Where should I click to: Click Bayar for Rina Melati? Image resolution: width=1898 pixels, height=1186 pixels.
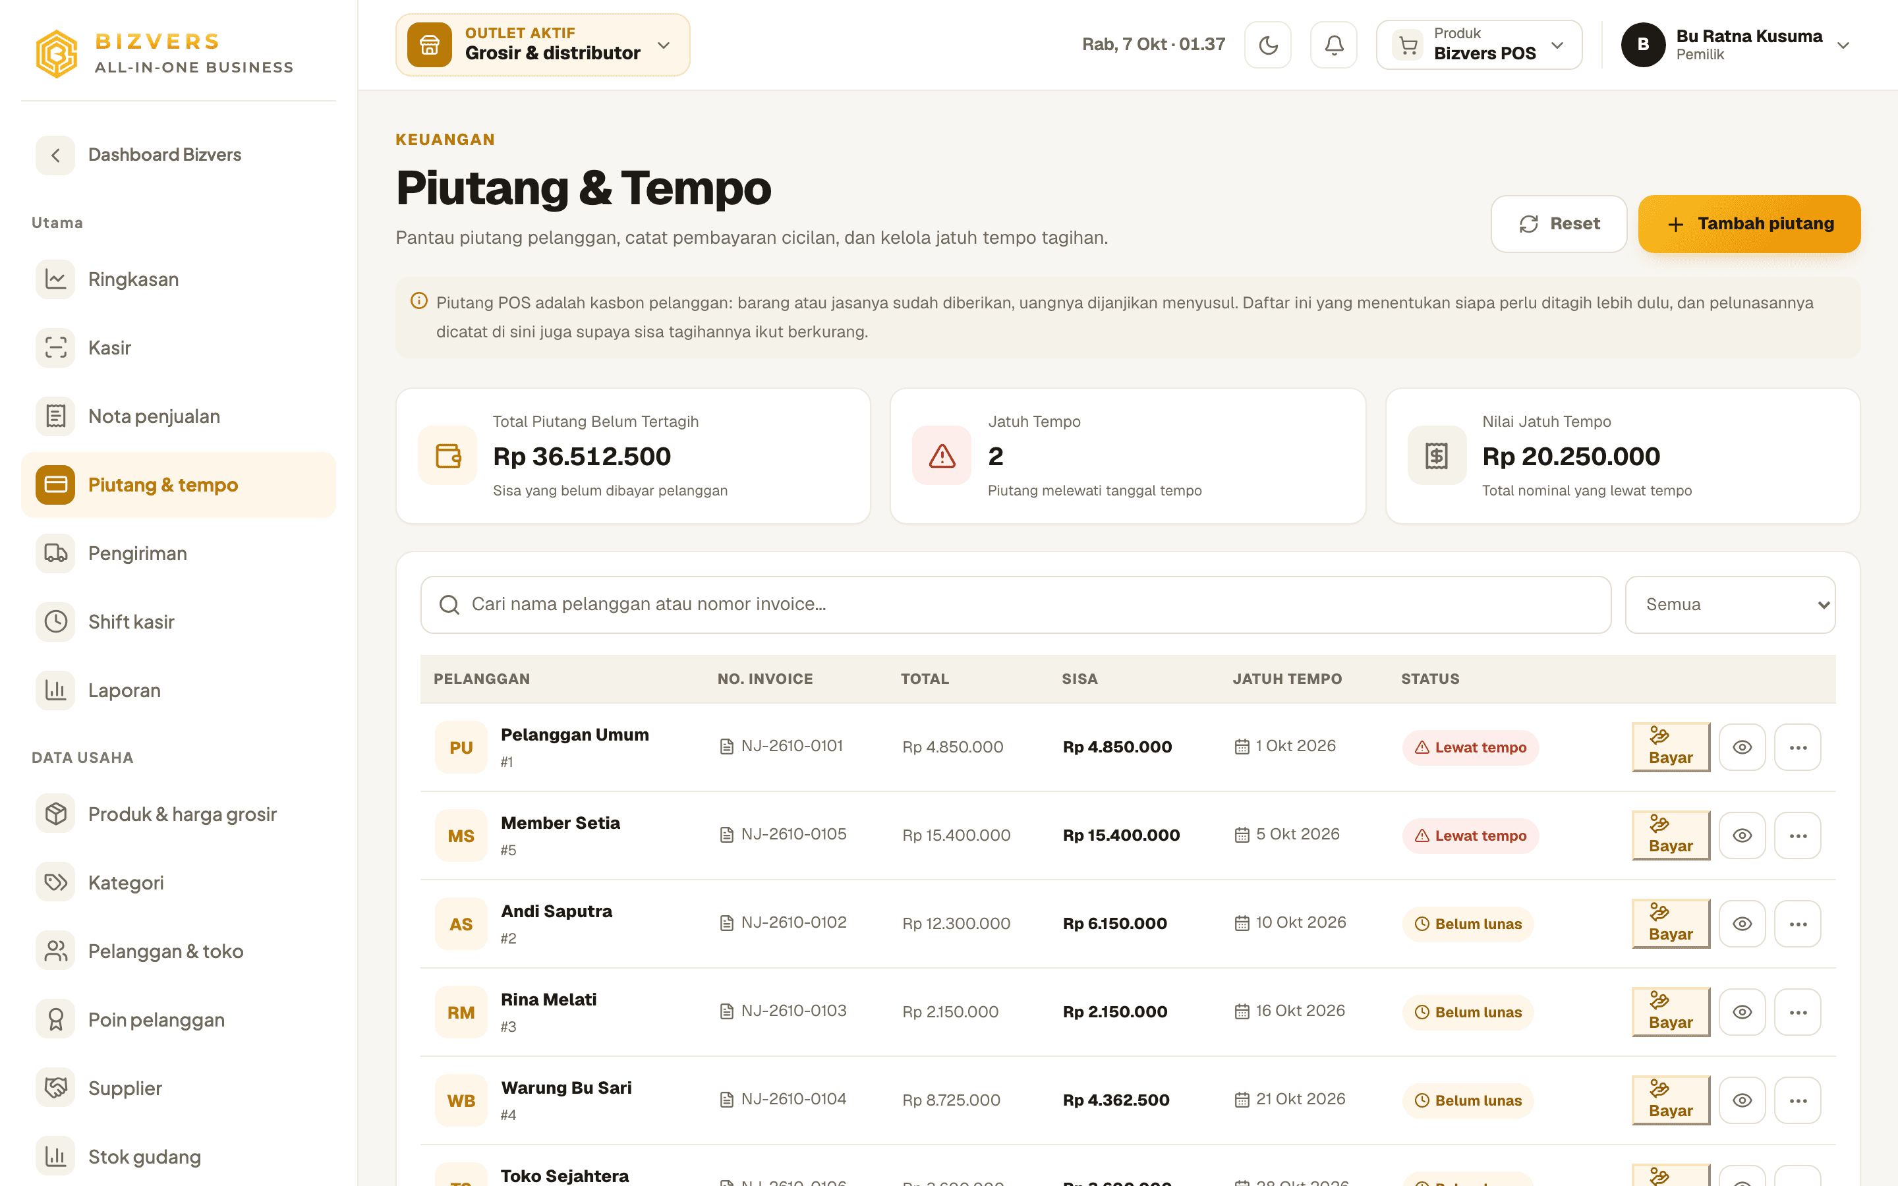1671,1012
